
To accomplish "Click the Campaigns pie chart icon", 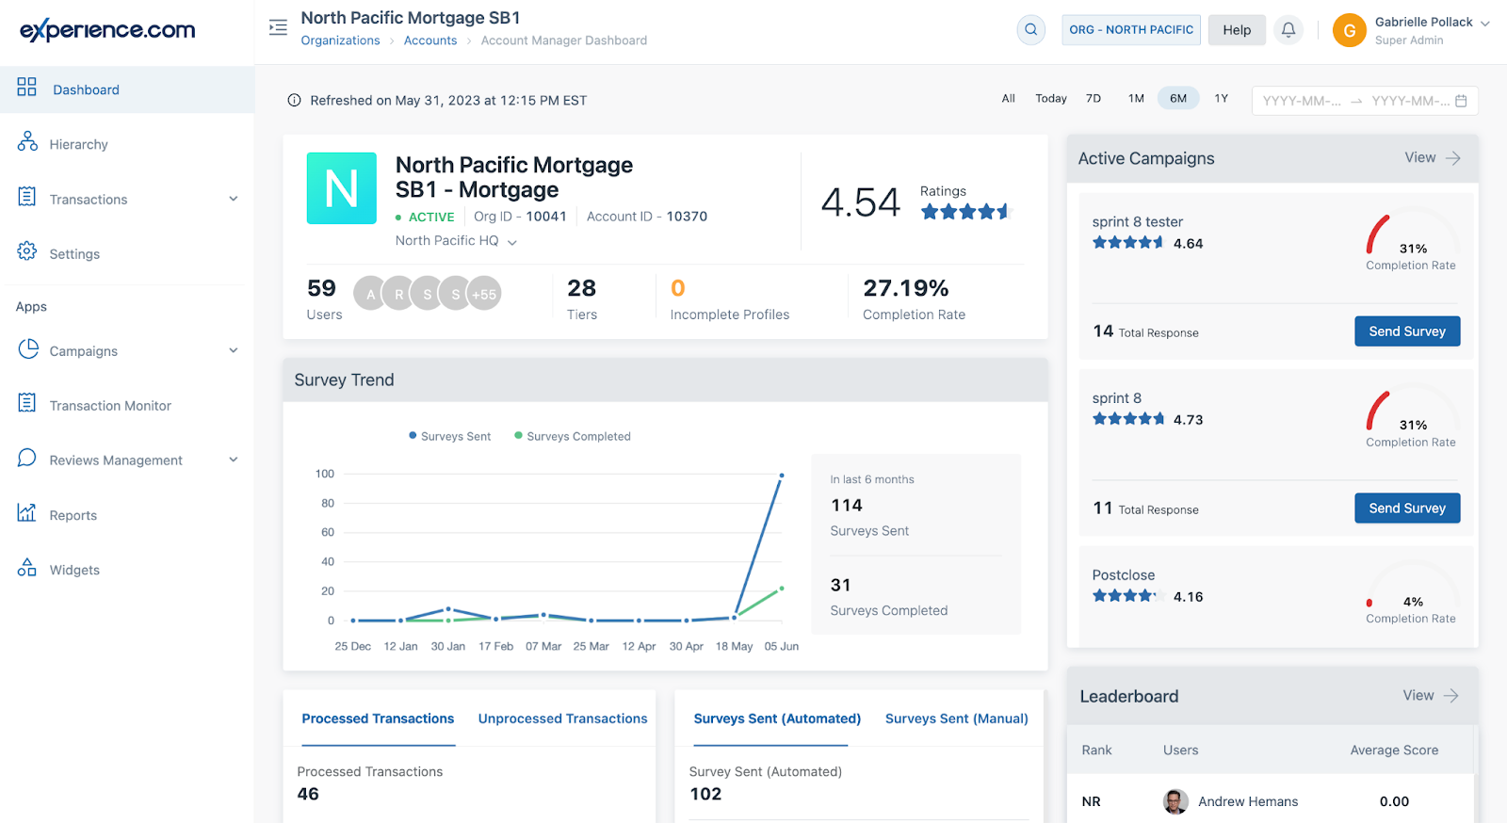I will pos(28,349).
